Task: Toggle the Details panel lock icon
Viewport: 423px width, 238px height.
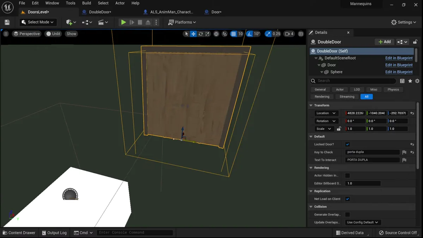Action: (x=415, y=42)
